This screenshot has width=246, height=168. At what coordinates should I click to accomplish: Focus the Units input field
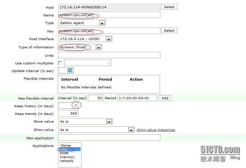109,55
